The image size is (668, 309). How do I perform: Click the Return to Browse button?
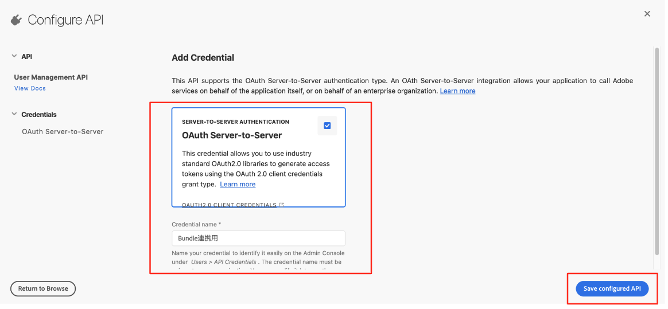click(43, 288)
